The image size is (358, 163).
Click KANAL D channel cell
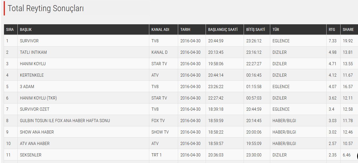click(x=160, y=52)
